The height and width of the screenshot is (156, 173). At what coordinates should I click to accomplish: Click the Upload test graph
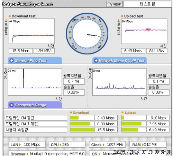pyautogui.click(x=144, y=31)
